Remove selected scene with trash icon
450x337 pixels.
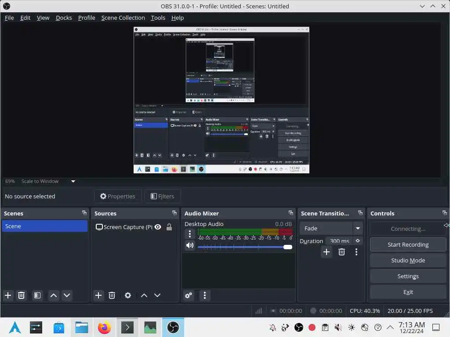(x=21, y=295)
